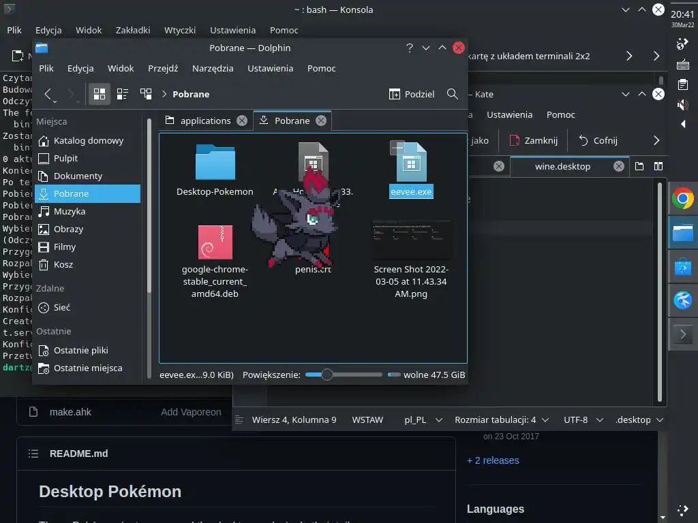The width and height of the screenshot is (698, 523).
Task: Open Pulpit in the Places panel
Action: (88, 158)
